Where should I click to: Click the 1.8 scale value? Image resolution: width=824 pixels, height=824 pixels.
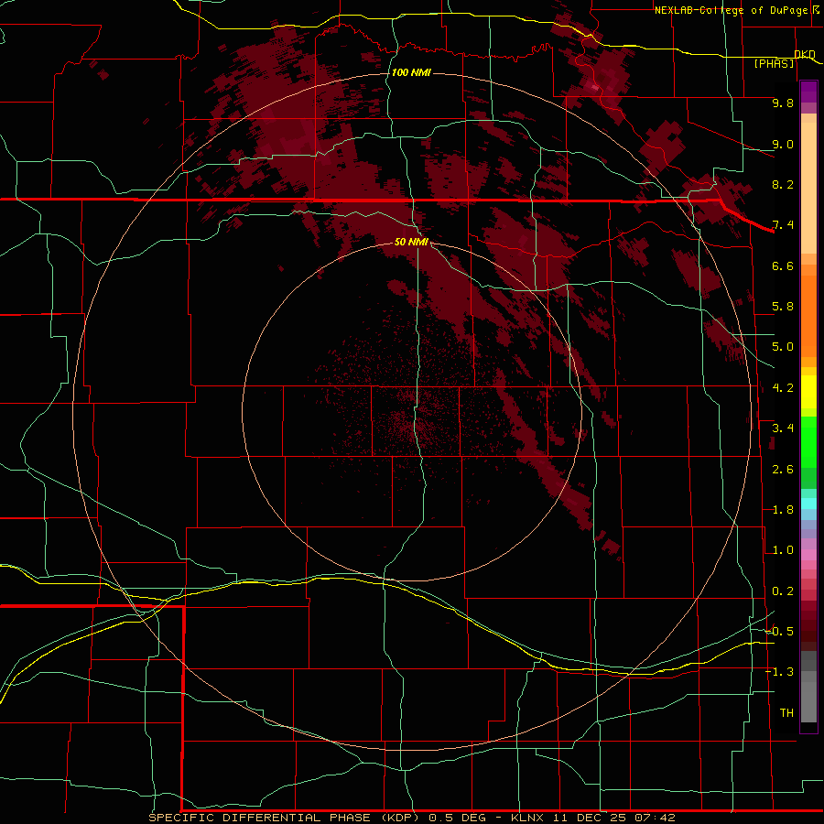(783, 510)
